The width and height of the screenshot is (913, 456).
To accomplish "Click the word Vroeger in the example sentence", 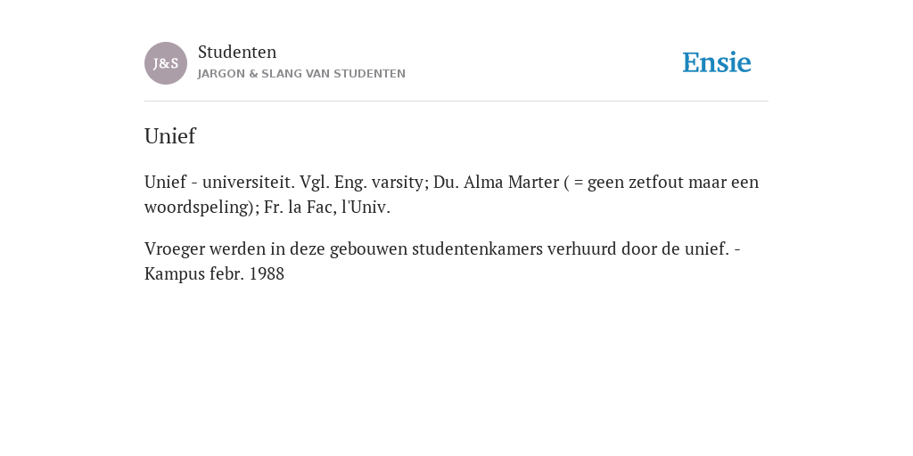I will (175, 249).
